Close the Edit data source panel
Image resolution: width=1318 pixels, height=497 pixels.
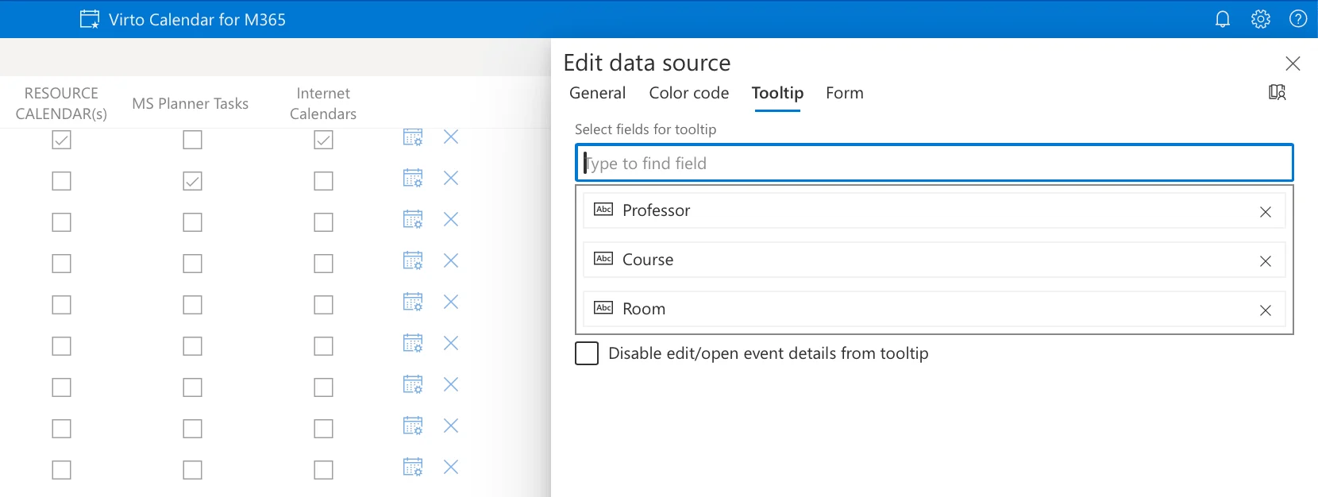point(1293,64)
